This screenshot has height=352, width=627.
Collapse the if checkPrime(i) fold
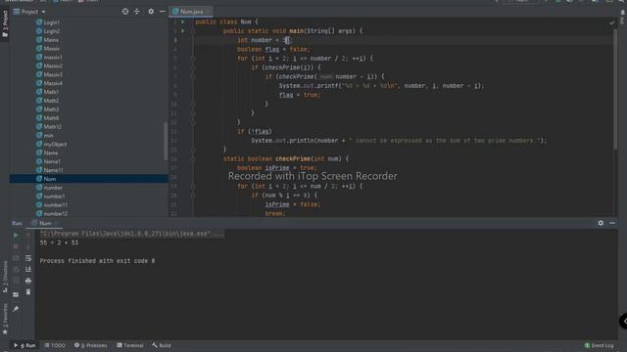pyautogui.click(x=193, y=67)
